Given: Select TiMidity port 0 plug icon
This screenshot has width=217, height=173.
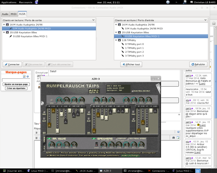Looking at the screenshot, I should click(x=122, y=44).
